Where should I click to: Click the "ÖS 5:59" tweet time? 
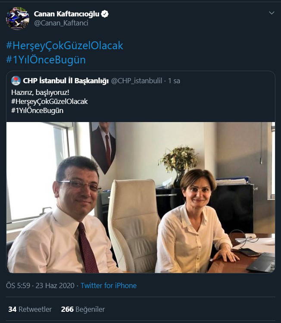tap(19, 285)
